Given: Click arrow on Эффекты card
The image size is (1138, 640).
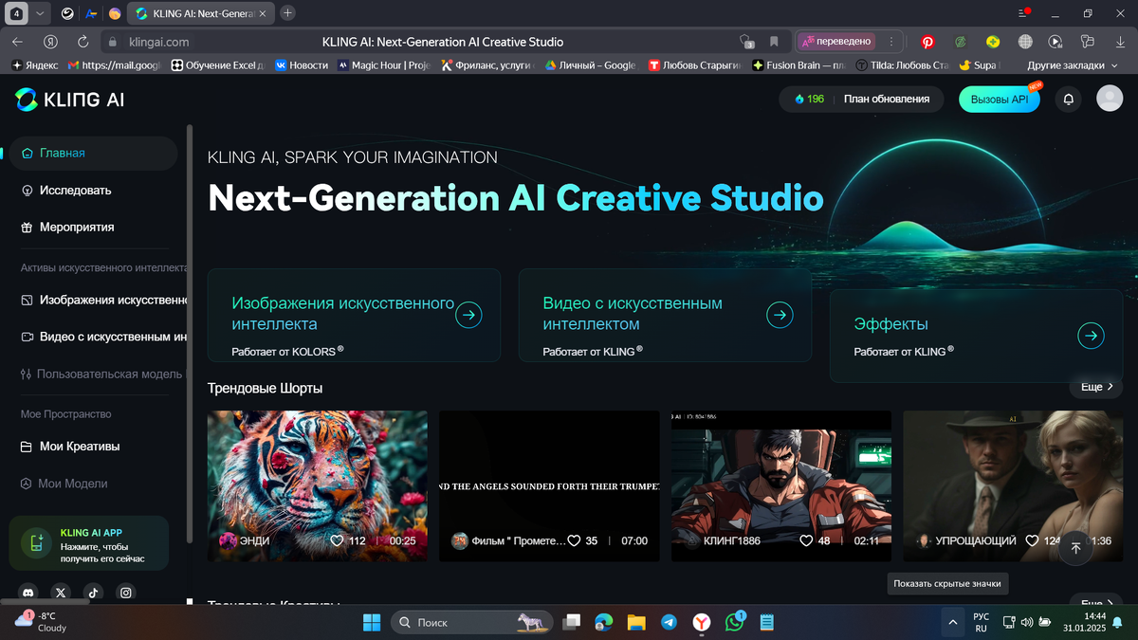Looking at the screenshot, I should (1092, 335).
